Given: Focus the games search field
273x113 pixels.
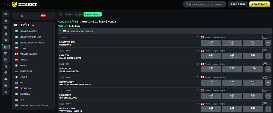Looking at the screenshot, I should pyautogui.click(x=204, y=5).
